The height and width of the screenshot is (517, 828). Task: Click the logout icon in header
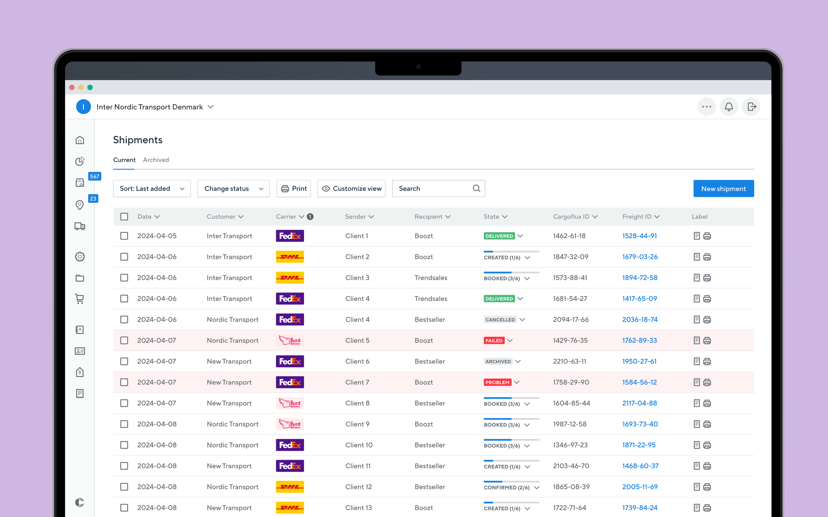(x=751, y=107)
